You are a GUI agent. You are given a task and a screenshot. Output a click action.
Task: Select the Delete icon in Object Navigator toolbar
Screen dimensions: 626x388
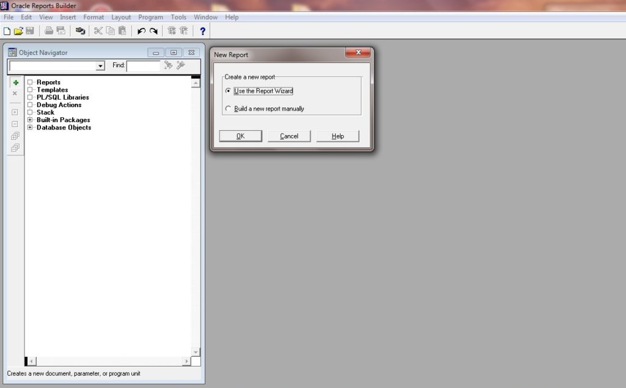click(15, 93)
